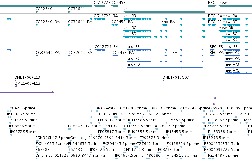The image size is (252, 160).
Task: Select EST AT24511.5prime
Action: (186, 159)
